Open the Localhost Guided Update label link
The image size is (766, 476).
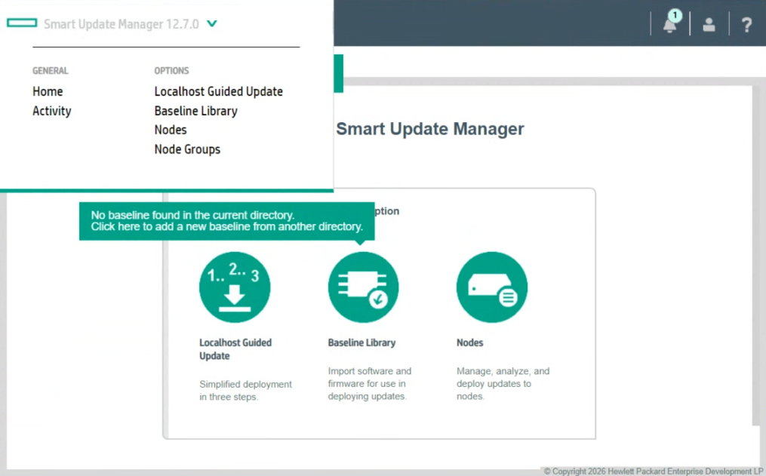pos(235,349)
